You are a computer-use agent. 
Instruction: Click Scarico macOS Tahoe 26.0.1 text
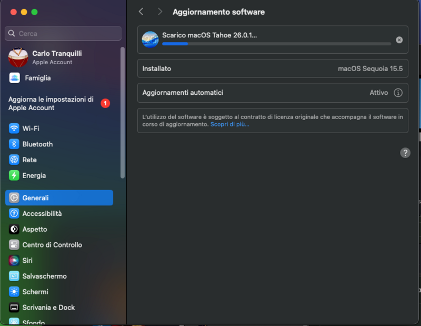(209, 35)
